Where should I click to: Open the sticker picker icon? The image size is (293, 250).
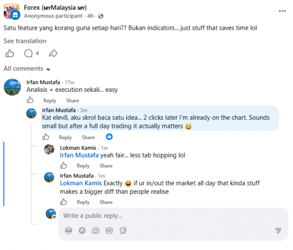(x=123, y=230)
